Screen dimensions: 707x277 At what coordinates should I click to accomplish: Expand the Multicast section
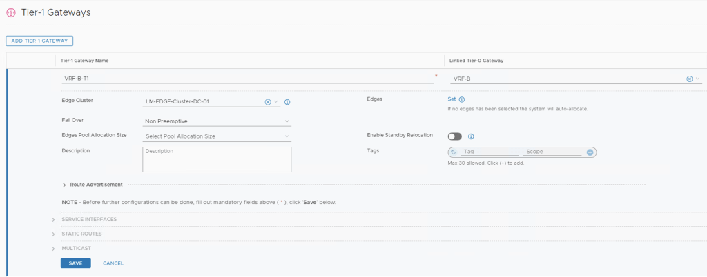tap(54, 248)
